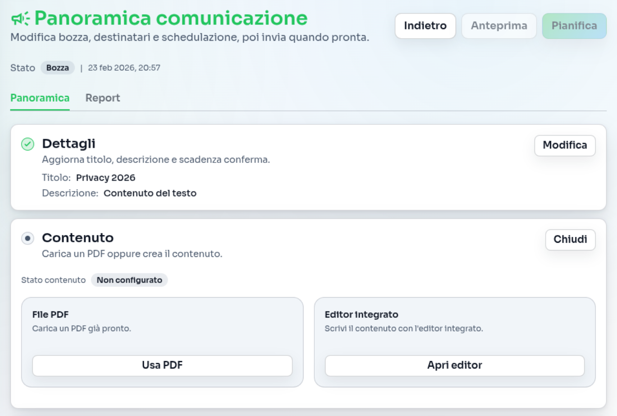Open the Anteprima preview
Image resolution: width=617 pixels, height=416 pixels.
click(498, 26)
